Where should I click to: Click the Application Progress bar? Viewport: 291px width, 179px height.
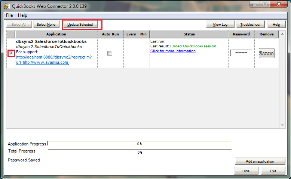139,144
